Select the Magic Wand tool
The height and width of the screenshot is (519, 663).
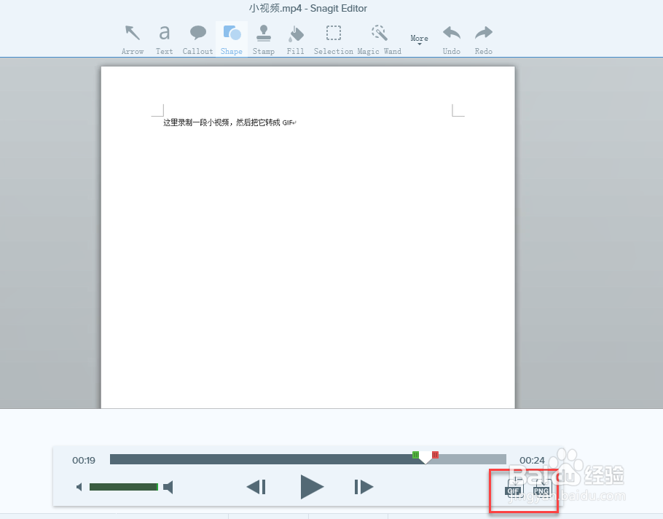point(380,40)
